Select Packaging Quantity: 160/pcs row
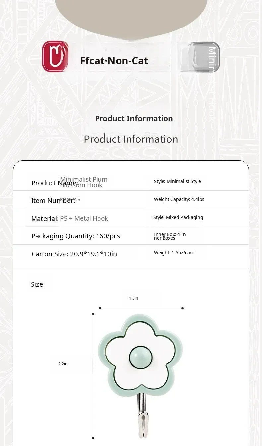The image size is (262, 446). coord(76,236)
